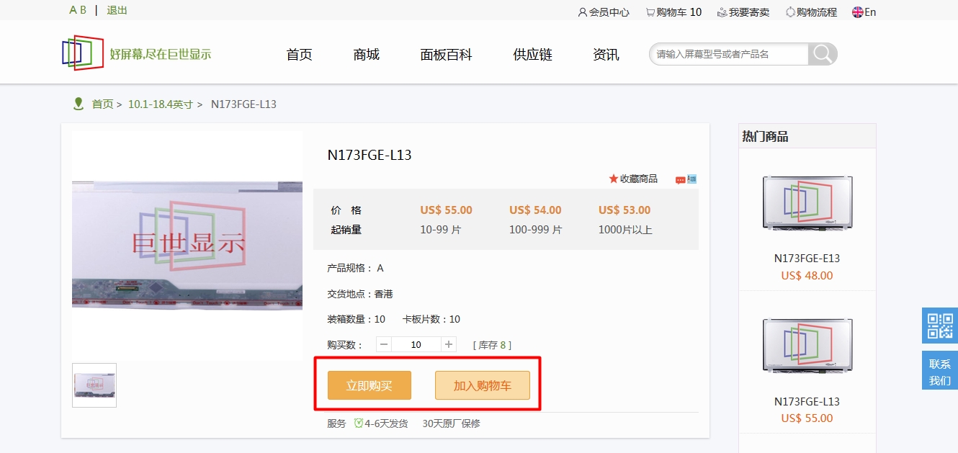Click the search magnifier button

tap(823, 54)
